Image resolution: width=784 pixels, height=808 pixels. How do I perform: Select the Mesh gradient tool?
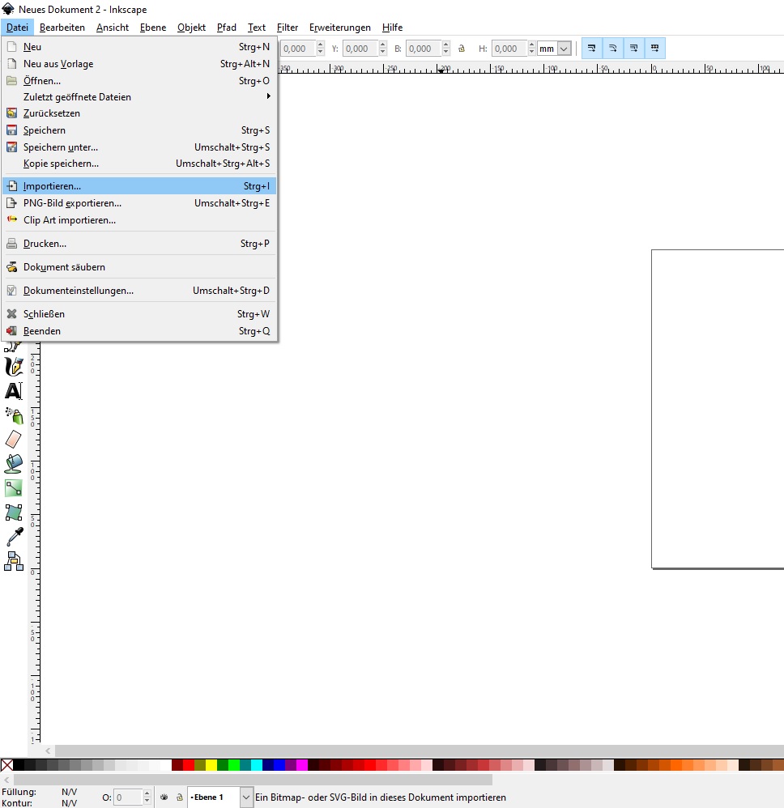[14, 512]
